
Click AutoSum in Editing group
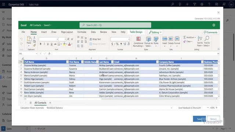pyautogui.click(x=189, y=37)
